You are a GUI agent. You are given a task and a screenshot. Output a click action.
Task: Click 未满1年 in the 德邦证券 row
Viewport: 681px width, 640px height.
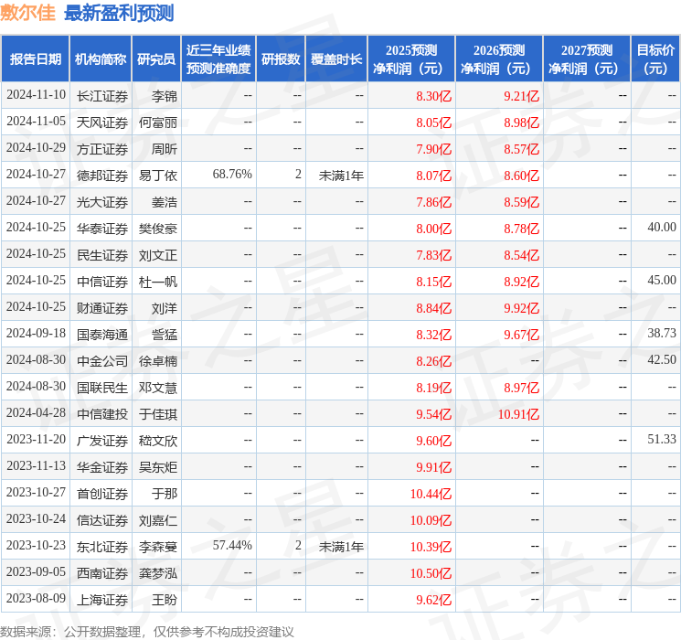341,176
